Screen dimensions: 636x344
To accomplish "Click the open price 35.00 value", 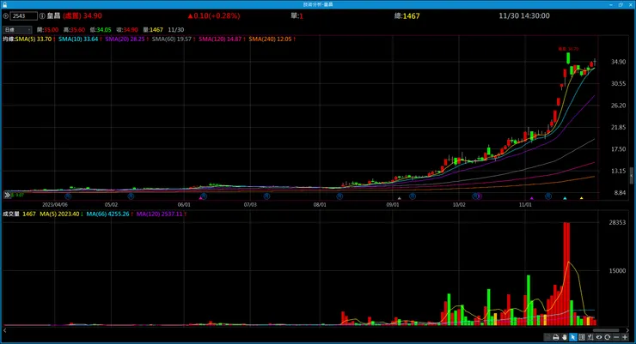I will pyautogui.click(x=51, y=30).
